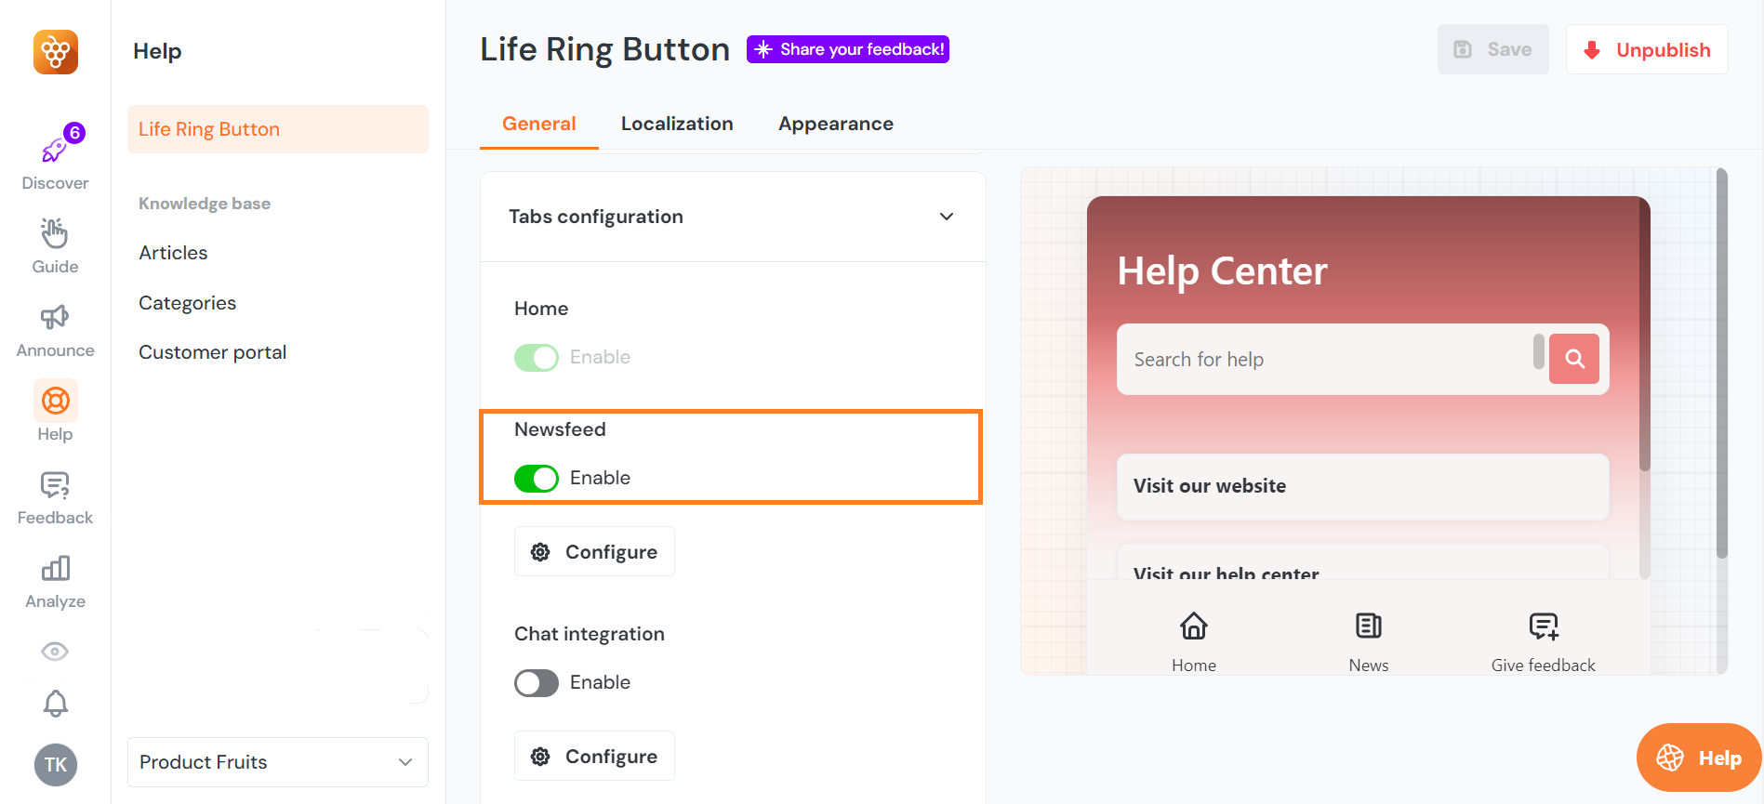Collapse the Tabs configuration section
The image size is (1764, 804).
(946, 217)
